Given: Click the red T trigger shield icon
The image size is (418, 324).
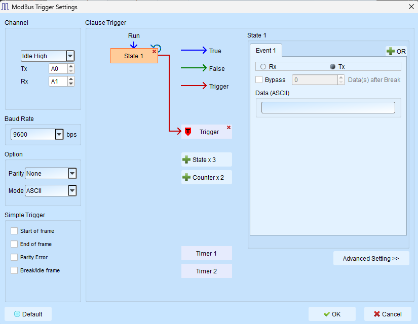Looking at the screenshot, I should click(x=188, y=131).
